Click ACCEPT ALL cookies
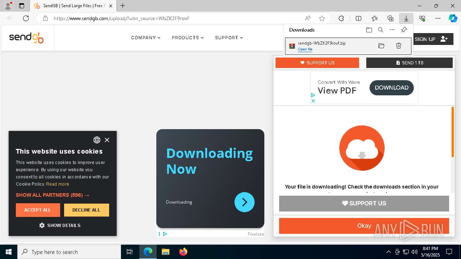 (38, 210)
